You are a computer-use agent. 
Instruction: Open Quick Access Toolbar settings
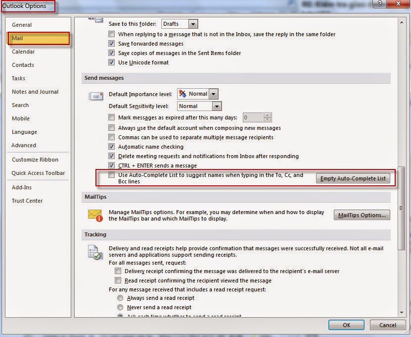tap(39, 173)
